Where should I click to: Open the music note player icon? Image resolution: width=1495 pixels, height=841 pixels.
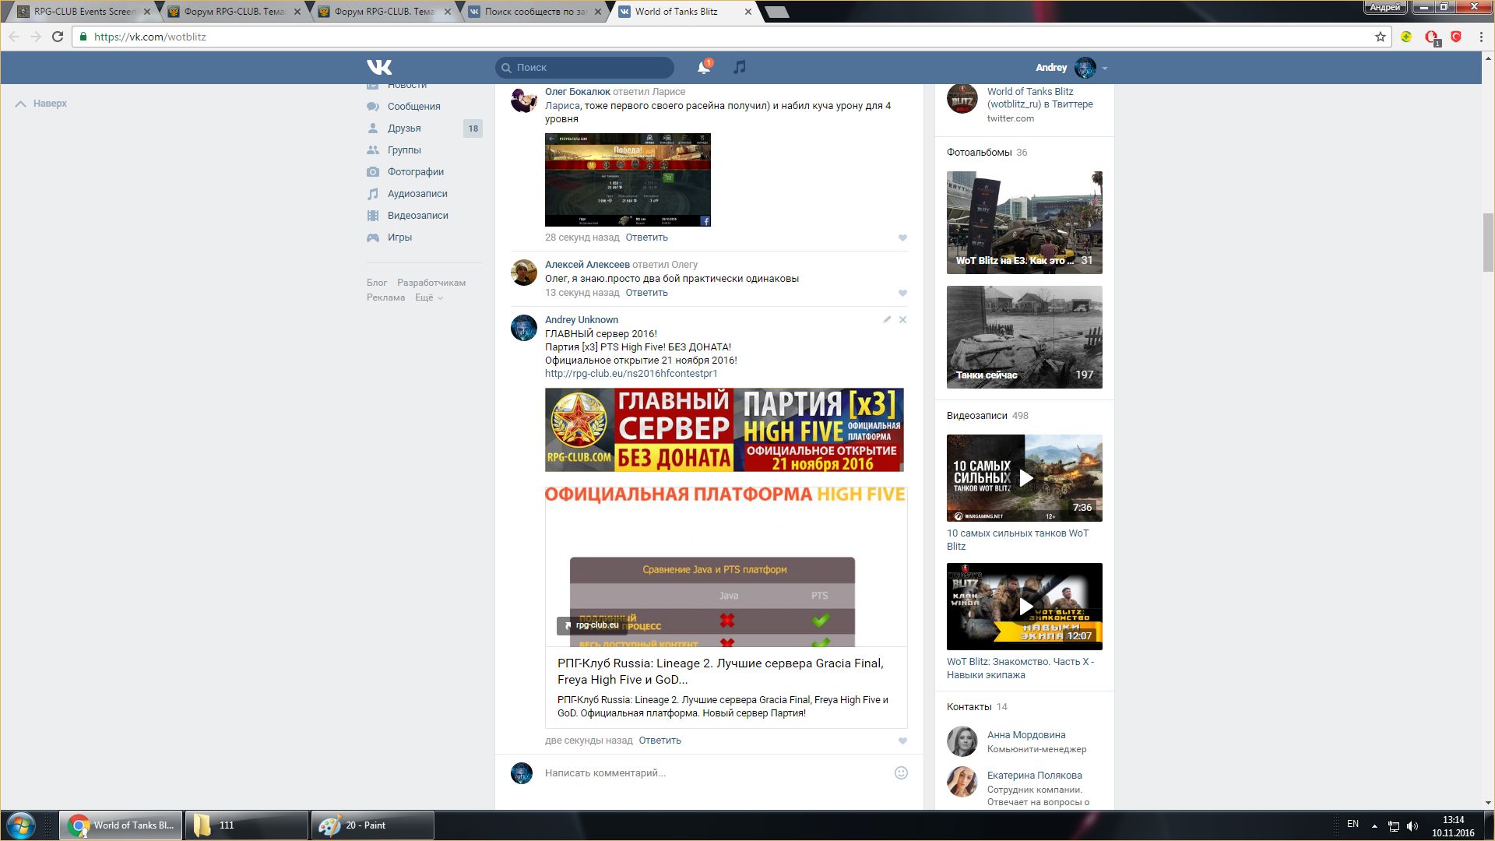click(740, 67)
